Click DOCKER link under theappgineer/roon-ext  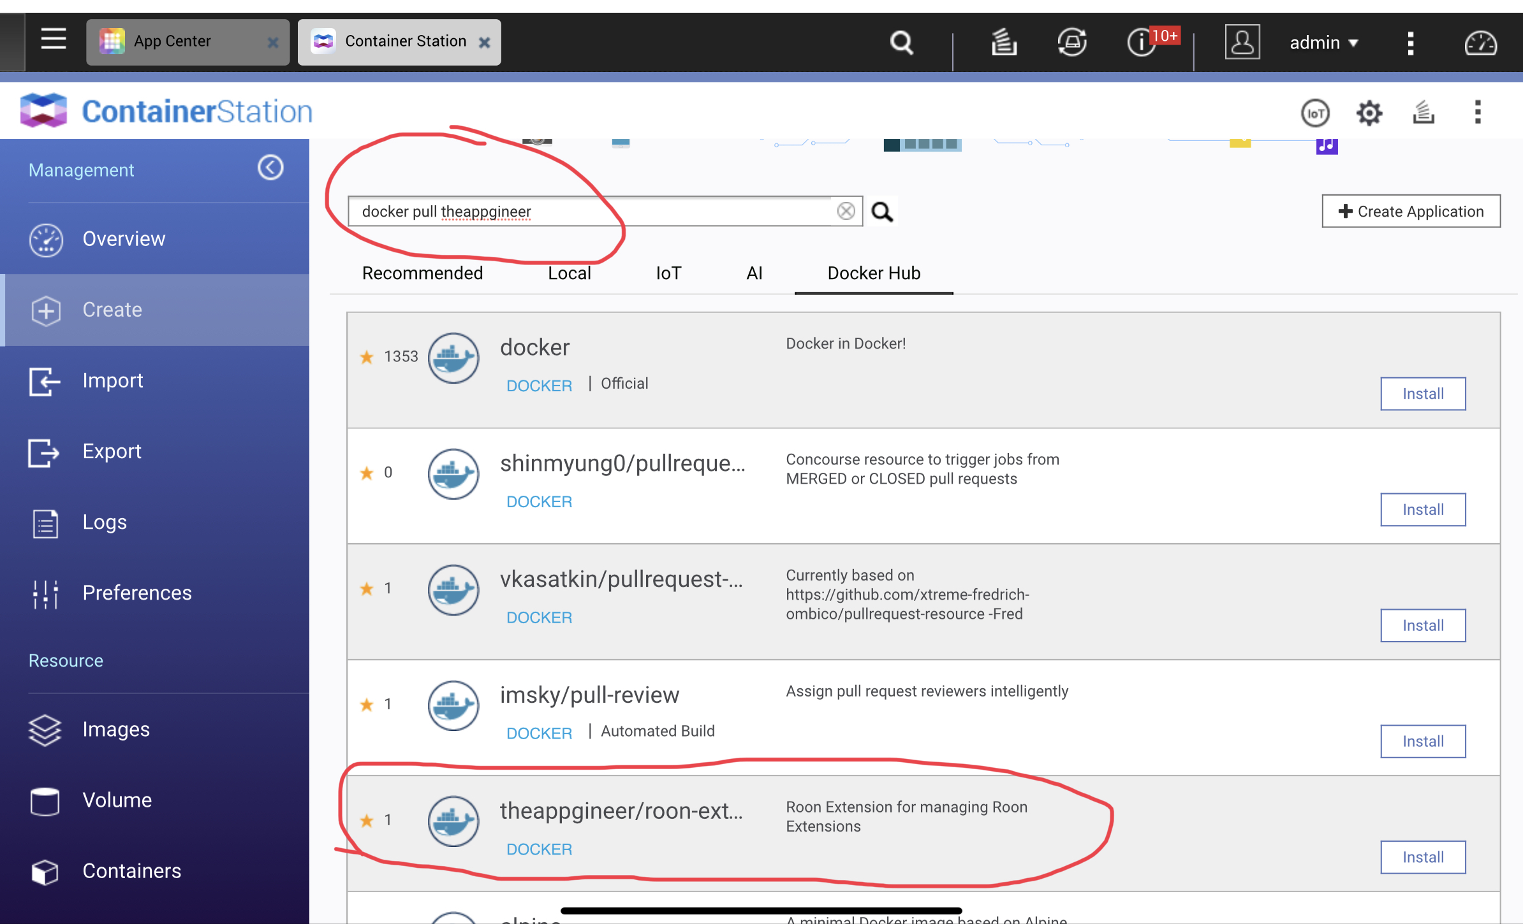(x=539, y=849)
